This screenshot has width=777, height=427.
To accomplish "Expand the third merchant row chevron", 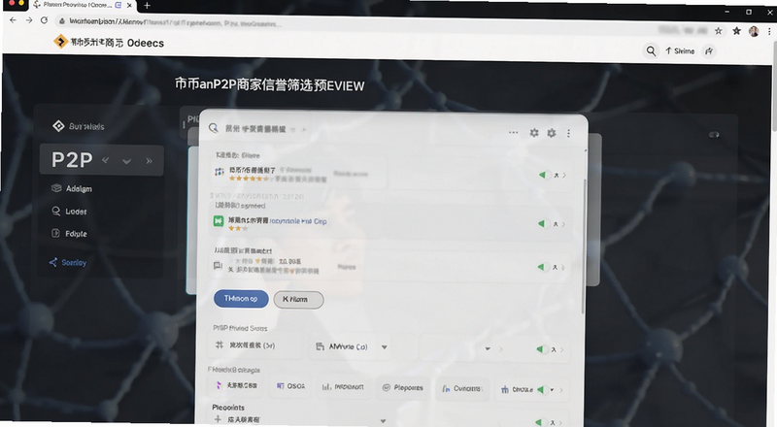I will point(563,268).
